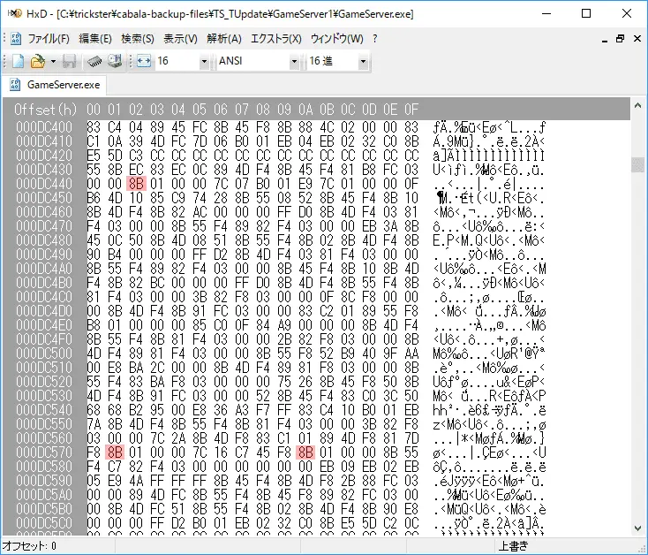Click the New file toolbar icon

click(x=19, y=61)
